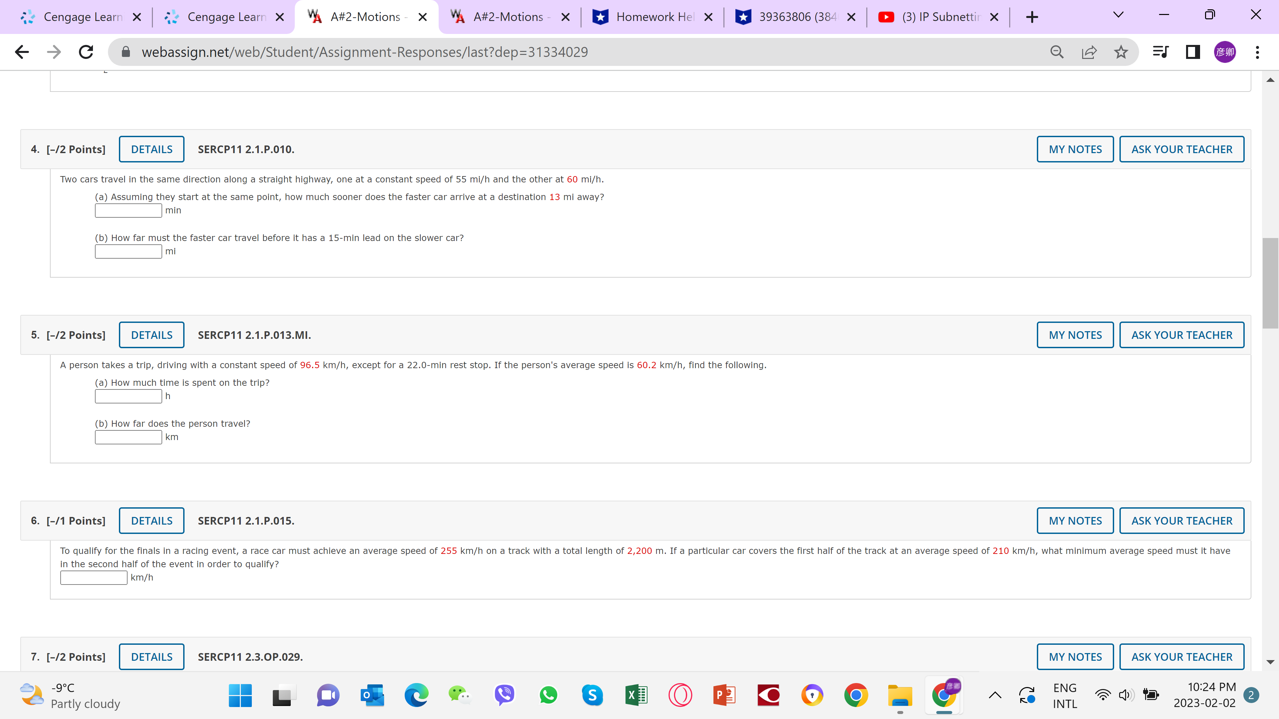Image resolution: width=1279 pixels, height=719 pixels.
Task: Open Excel from the taskbar
Action: [636, 695]
